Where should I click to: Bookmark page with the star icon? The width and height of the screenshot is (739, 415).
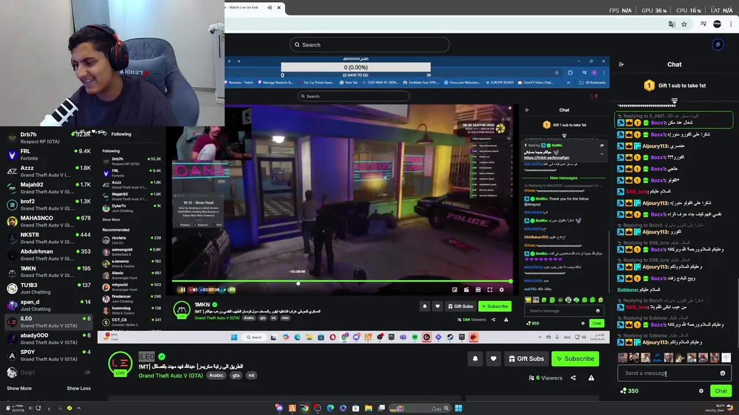684,24
